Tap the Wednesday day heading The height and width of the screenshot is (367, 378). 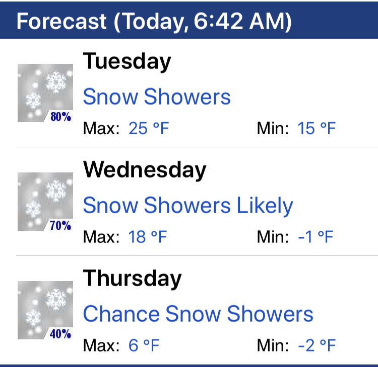tap(145, 170)
